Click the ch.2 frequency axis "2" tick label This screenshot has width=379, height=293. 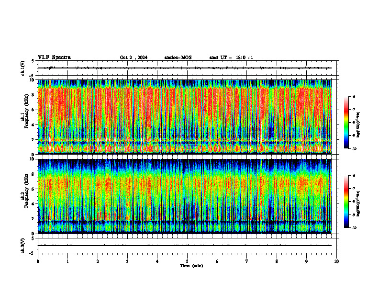click(x=33, y=219)
